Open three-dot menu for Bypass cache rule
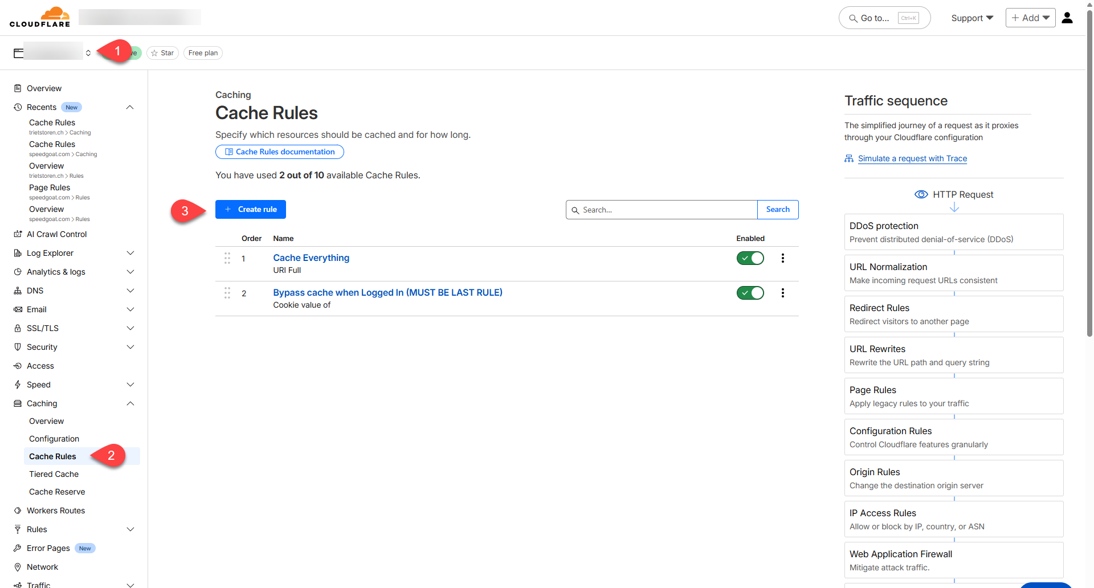The image size is (1094, 588). pyautogui.click(x=782, y=293)
